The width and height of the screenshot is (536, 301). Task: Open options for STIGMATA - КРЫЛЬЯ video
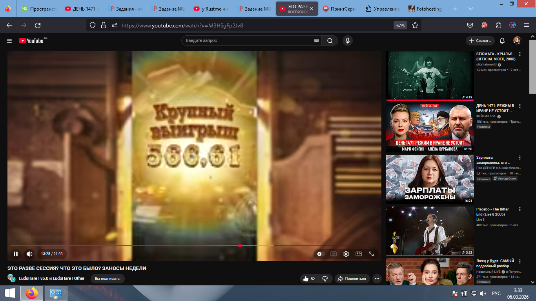tap(520, 54)
